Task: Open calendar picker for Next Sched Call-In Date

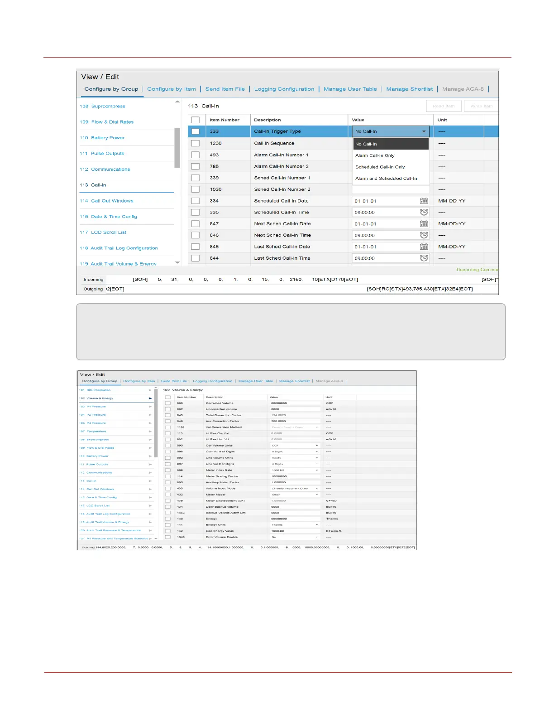Action: pyautogui.click(x=424, y=224)
